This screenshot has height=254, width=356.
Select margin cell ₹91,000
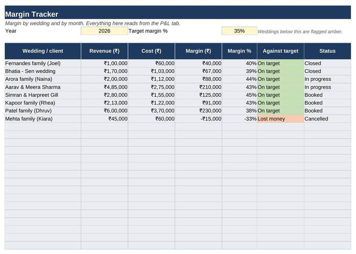pos(198,103)
